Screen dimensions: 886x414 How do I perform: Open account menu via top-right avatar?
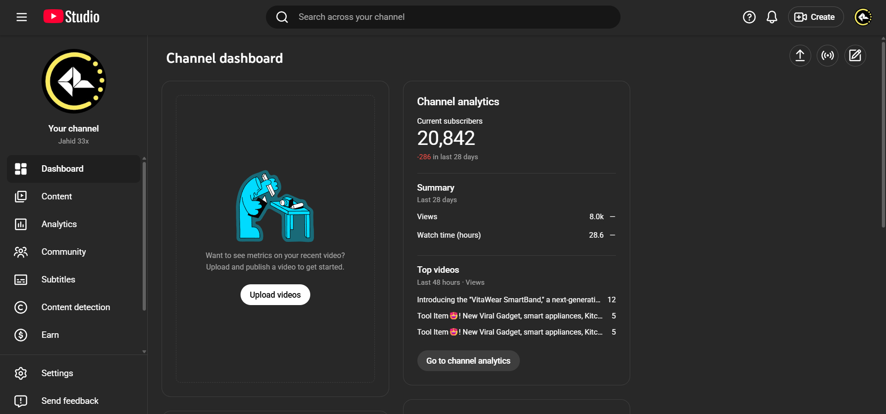point(862,17)
